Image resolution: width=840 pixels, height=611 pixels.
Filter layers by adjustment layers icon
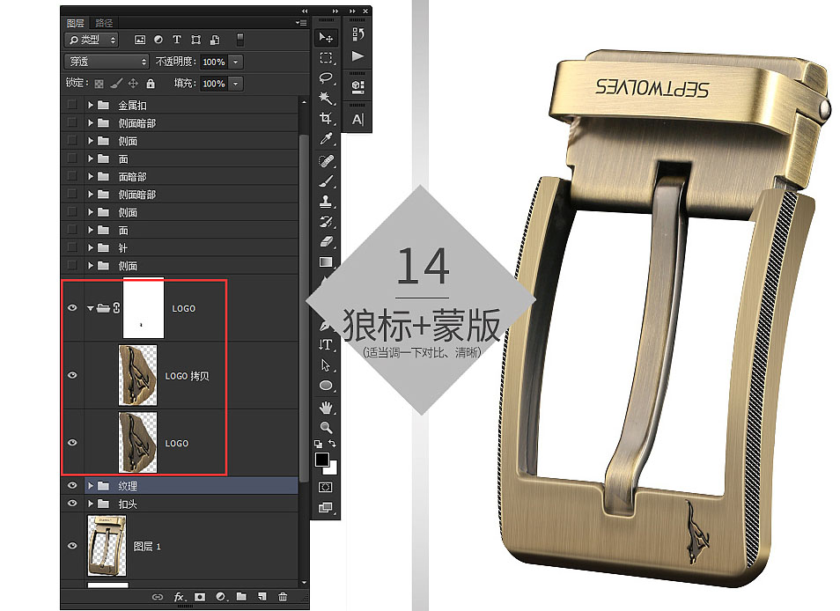pos(158,40)
